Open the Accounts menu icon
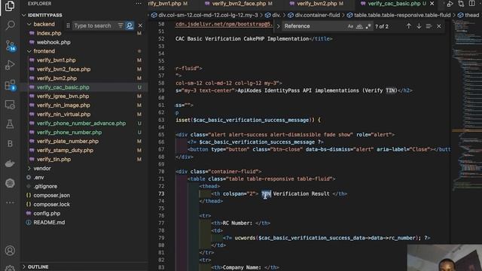The height and width of the screenshot is (271, 482). [x=10, y=251]
